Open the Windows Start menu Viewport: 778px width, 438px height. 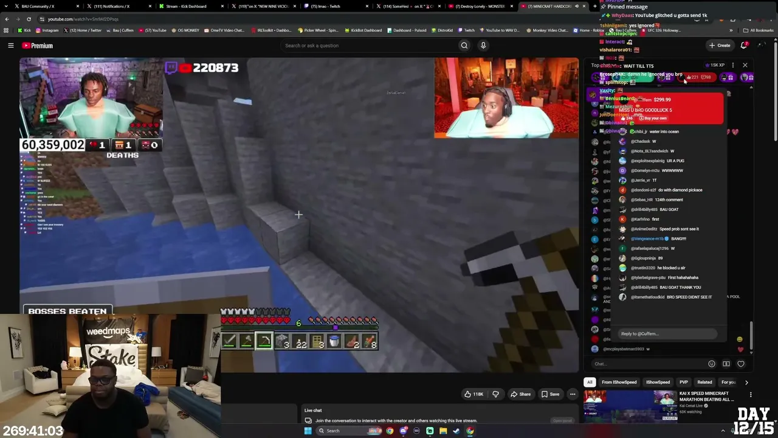308,431
